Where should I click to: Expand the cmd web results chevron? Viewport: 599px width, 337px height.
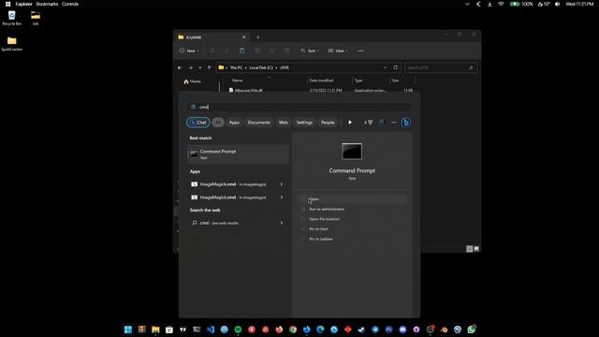click(x=282, y=223)
